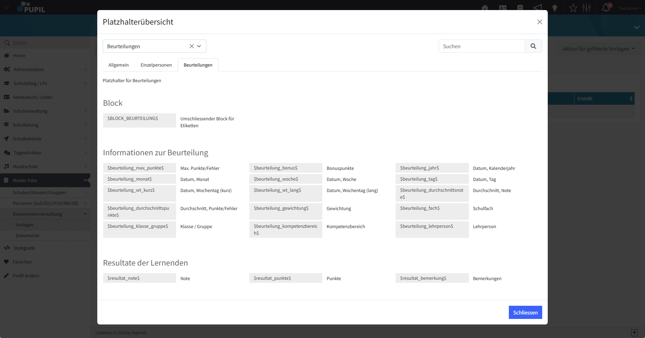
Task: Open the notification bell in the top bar
Action: pos(606,8)
